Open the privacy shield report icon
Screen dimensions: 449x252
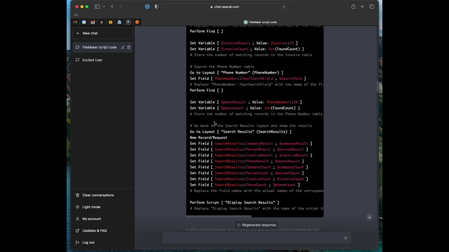click(156, 7)
